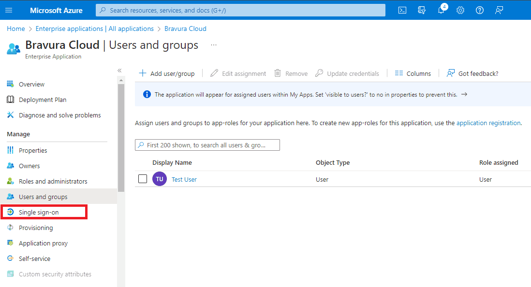Viewport: 531px width, 287px height.
Task: Open the directories and subscriptions filter icon
Action: point(422,10)
